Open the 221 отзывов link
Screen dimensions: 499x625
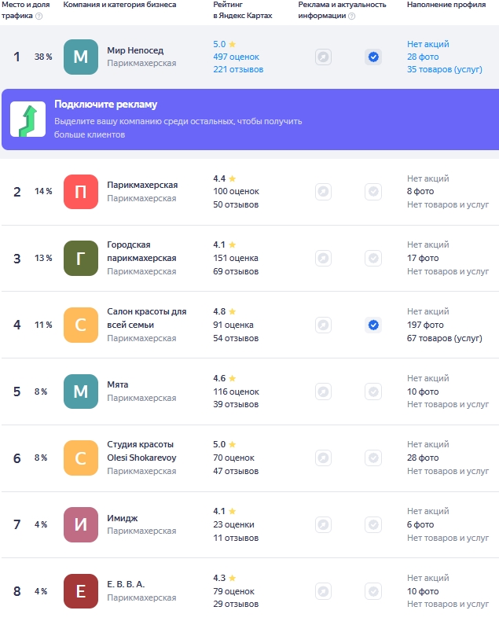coord(238,70)
